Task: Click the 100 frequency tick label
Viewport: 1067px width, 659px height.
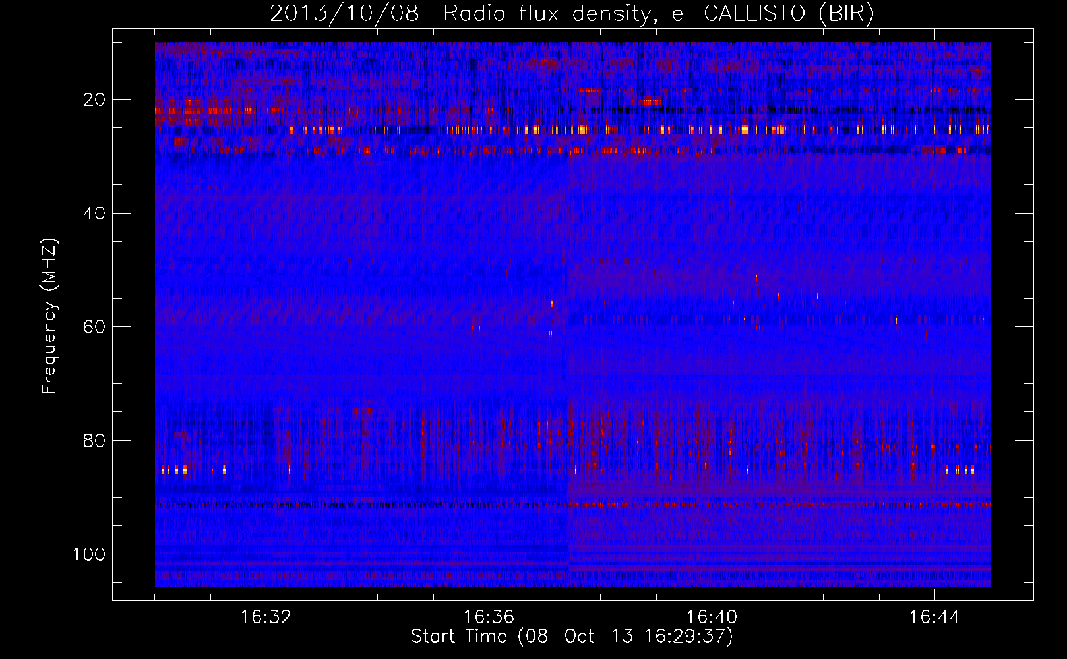Action: click(x=89, y=554)
